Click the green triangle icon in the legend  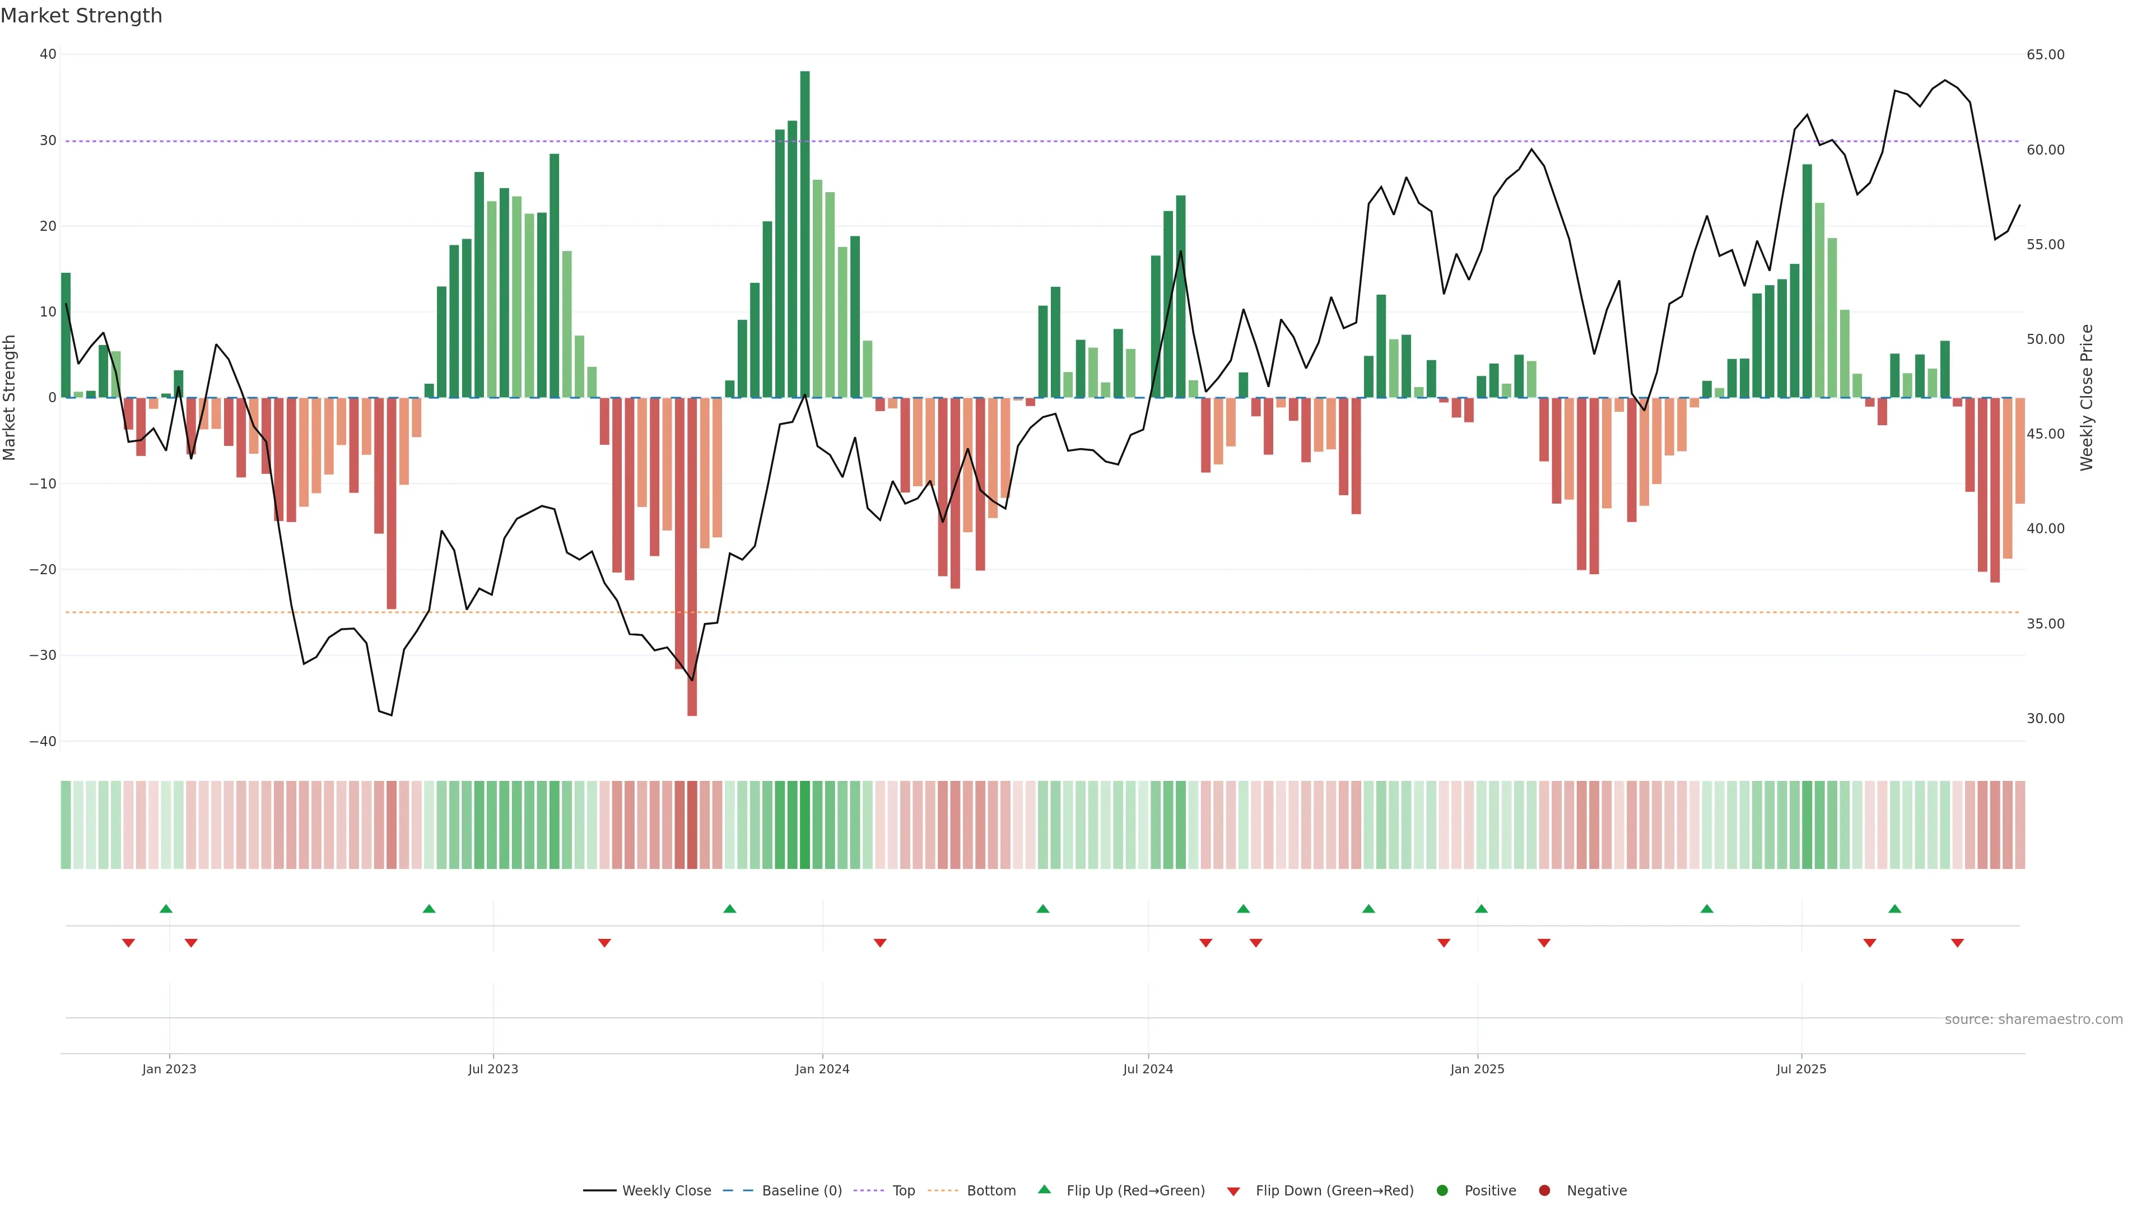pyautogui.click(x=1044, y=1189)
